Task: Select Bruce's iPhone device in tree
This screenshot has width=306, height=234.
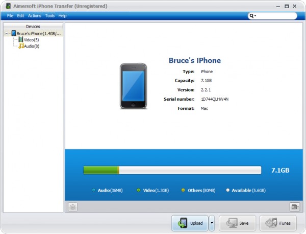Action: click(38, 34)
